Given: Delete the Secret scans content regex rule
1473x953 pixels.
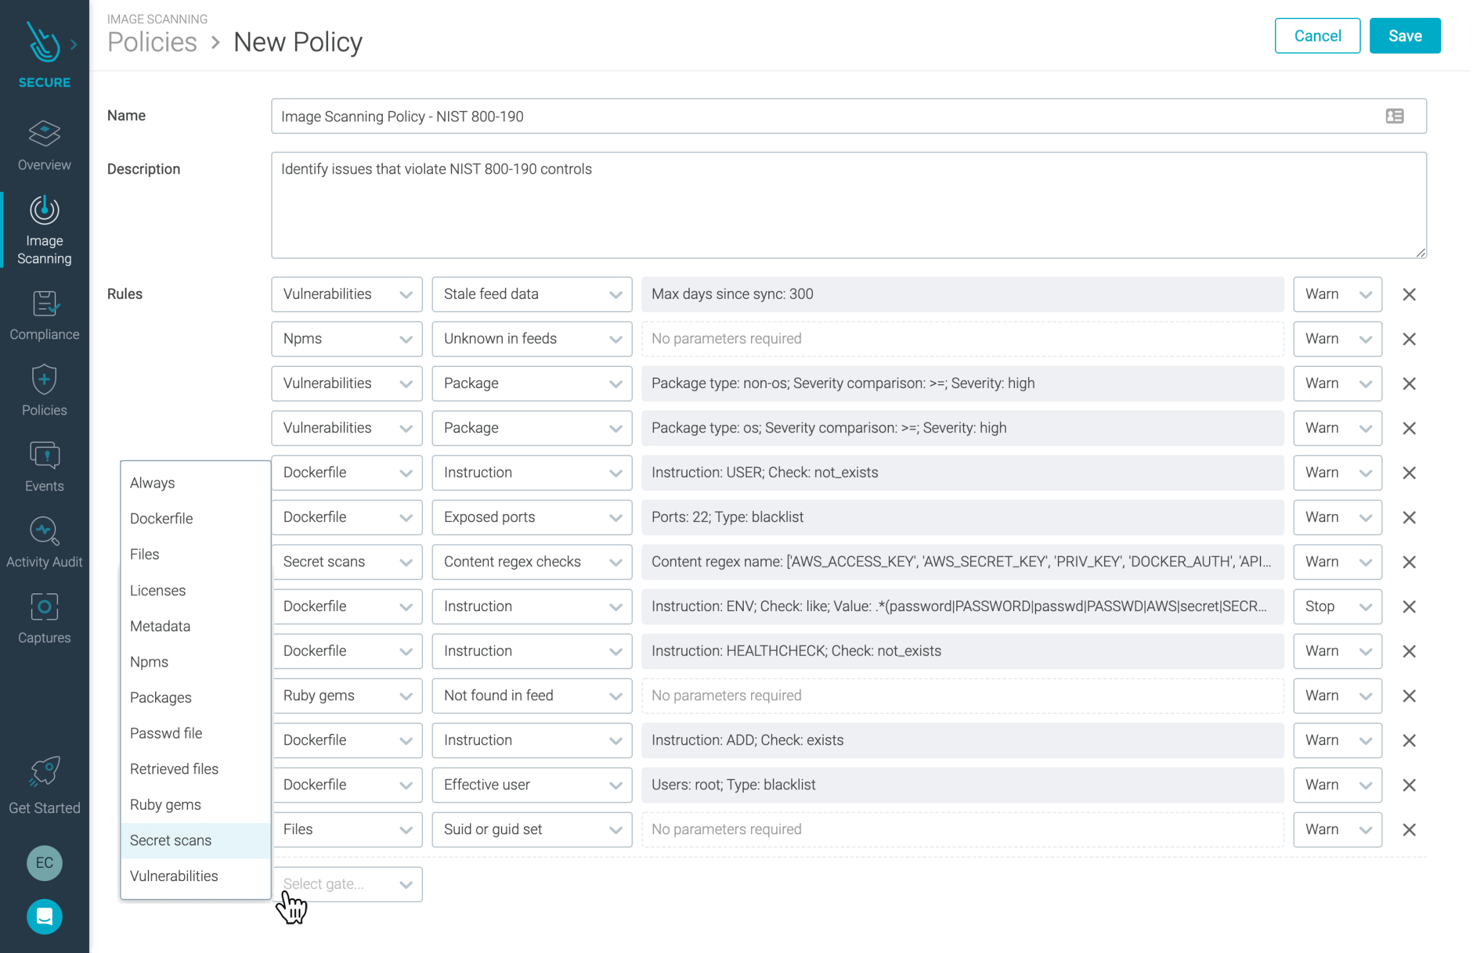Looking at the screenshot, I should pos(1409,562).
